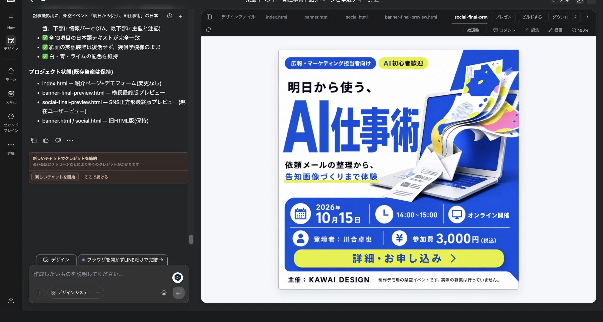Open the banner.html tab
The height and width of the screenshot is (322, 603).
pos(316,17)
